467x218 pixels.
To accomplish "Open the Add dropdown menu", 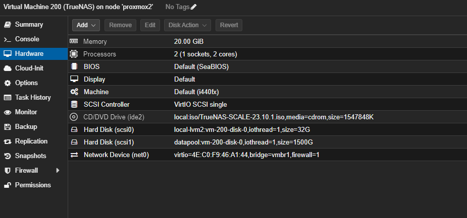I will (86, 25).
